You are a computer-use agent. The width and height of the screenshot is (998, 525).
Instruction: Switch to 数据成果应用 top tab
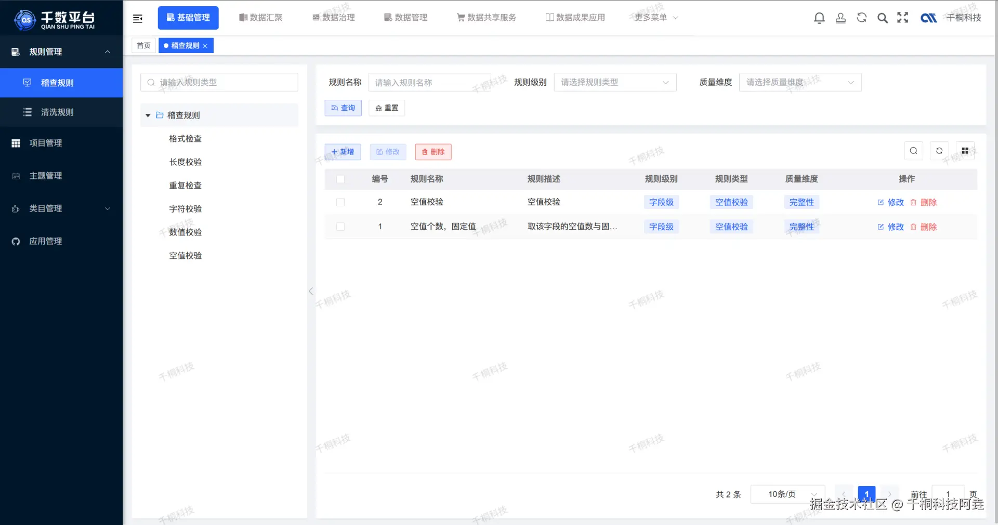[575, 18]
